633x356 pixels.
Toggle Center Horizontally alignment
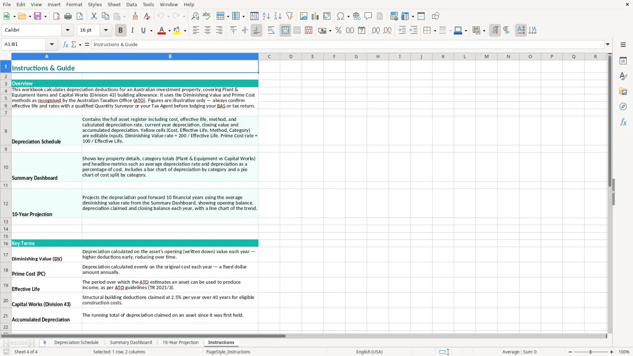(x=207, y=31)
